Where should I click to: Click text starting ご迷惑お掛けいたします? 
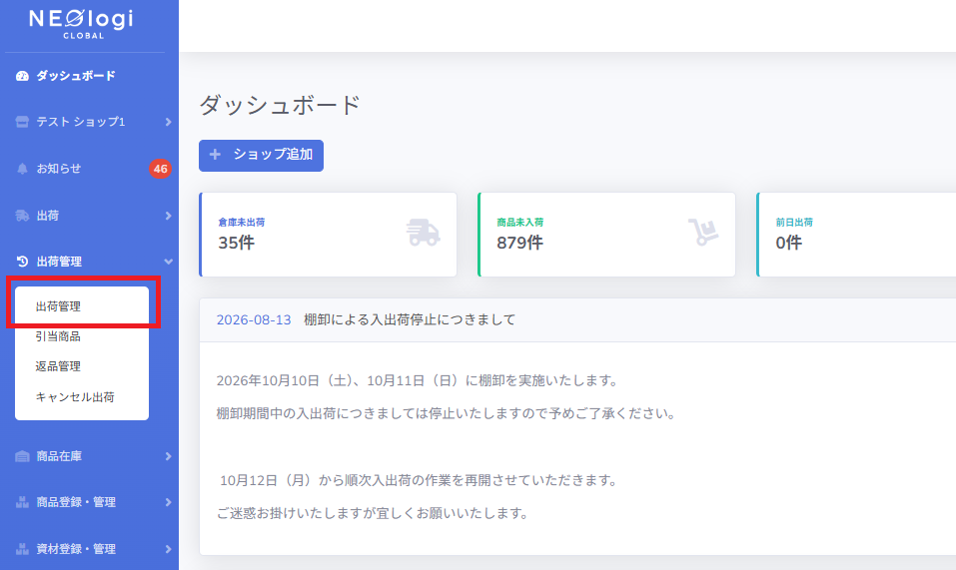(373, 513)
